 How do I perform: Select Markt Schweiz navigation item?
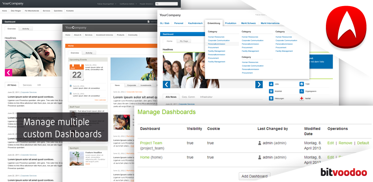(x=249, y=23)
